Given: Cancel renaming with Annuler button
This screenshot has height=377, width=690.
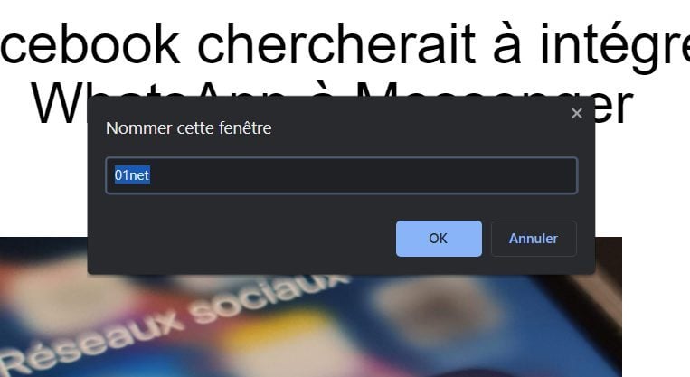Looking at the screenshot, I should point(534,239).
